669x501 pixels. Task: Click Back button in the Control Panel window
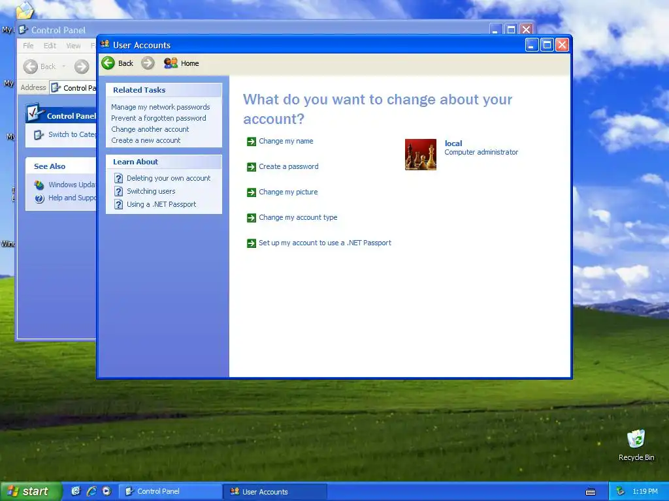pyautogui.click(x=39, y=67)
